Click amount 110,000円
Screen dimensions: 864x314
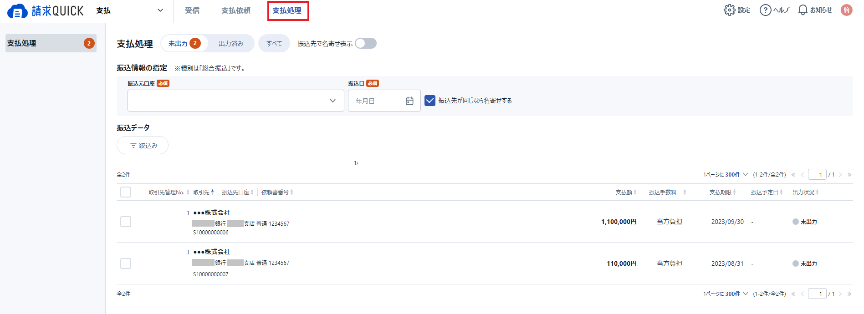tap(622, 263)
